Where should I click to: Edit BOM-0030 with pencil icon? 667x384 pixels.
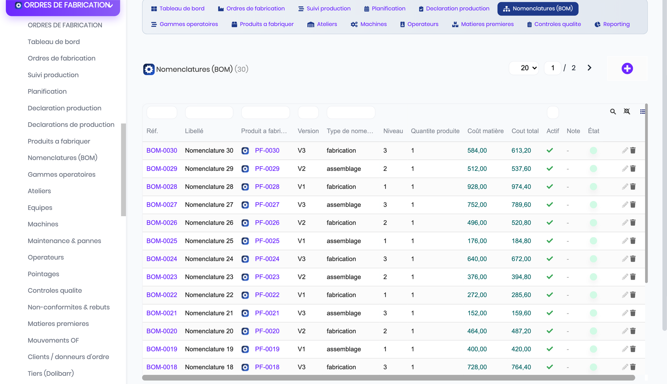[x=625, y=150]
